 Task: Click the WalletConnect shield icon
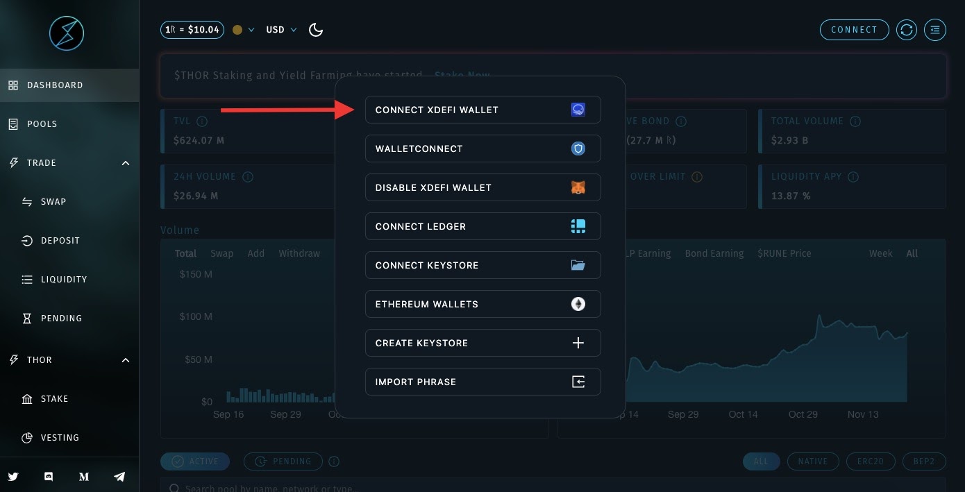click(x=578, y=149)
